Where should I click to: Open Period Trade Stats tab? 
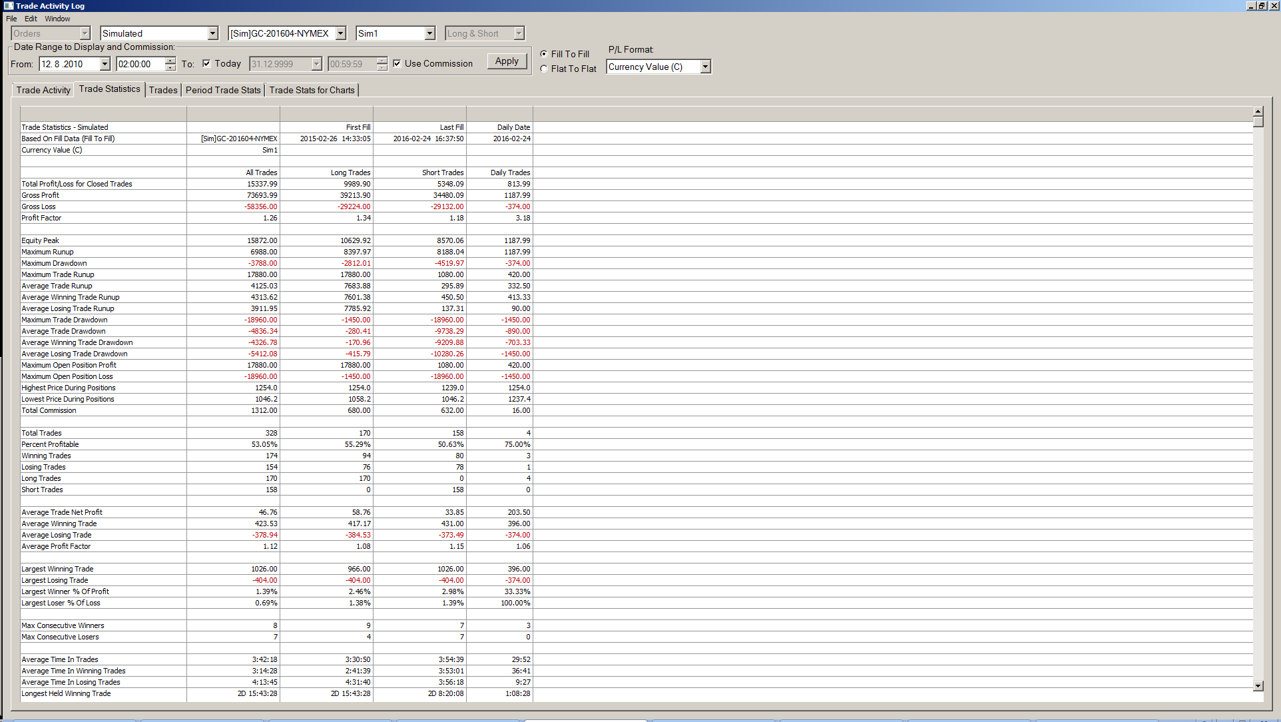click(x=223, y=90)
